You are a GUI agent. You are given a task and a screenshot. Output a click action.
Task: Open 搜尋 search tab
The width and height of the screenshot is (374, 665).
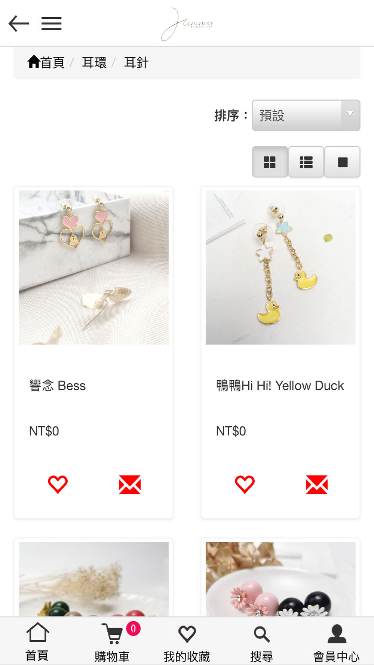click(x=262, y=642)
